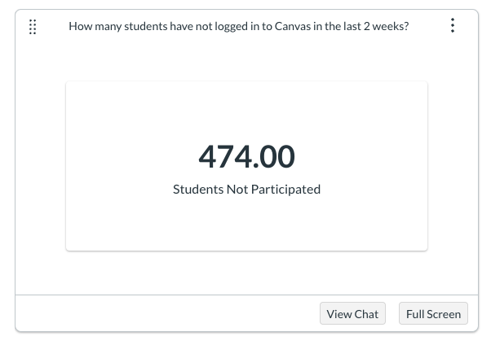Click the words "last 2 weeks" in the title

click(x=372, y=26)
